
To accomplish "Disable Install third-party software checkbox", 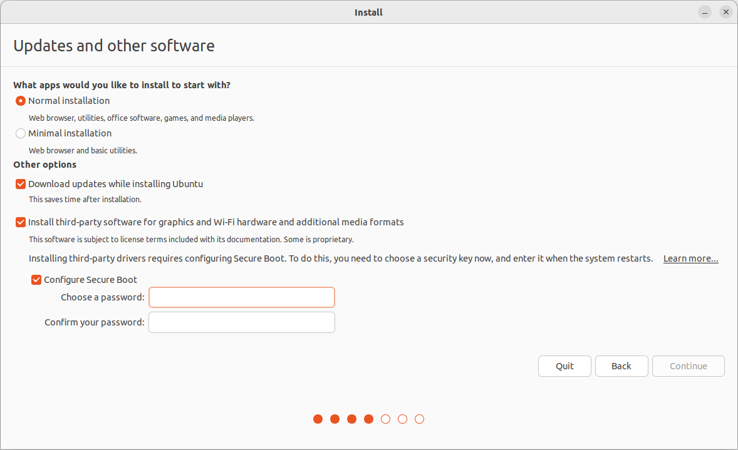I will coord(21,222).
